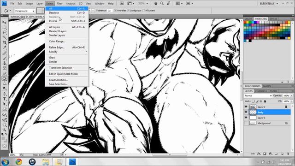Choose Transform Selection menu item

pos(67,68)
